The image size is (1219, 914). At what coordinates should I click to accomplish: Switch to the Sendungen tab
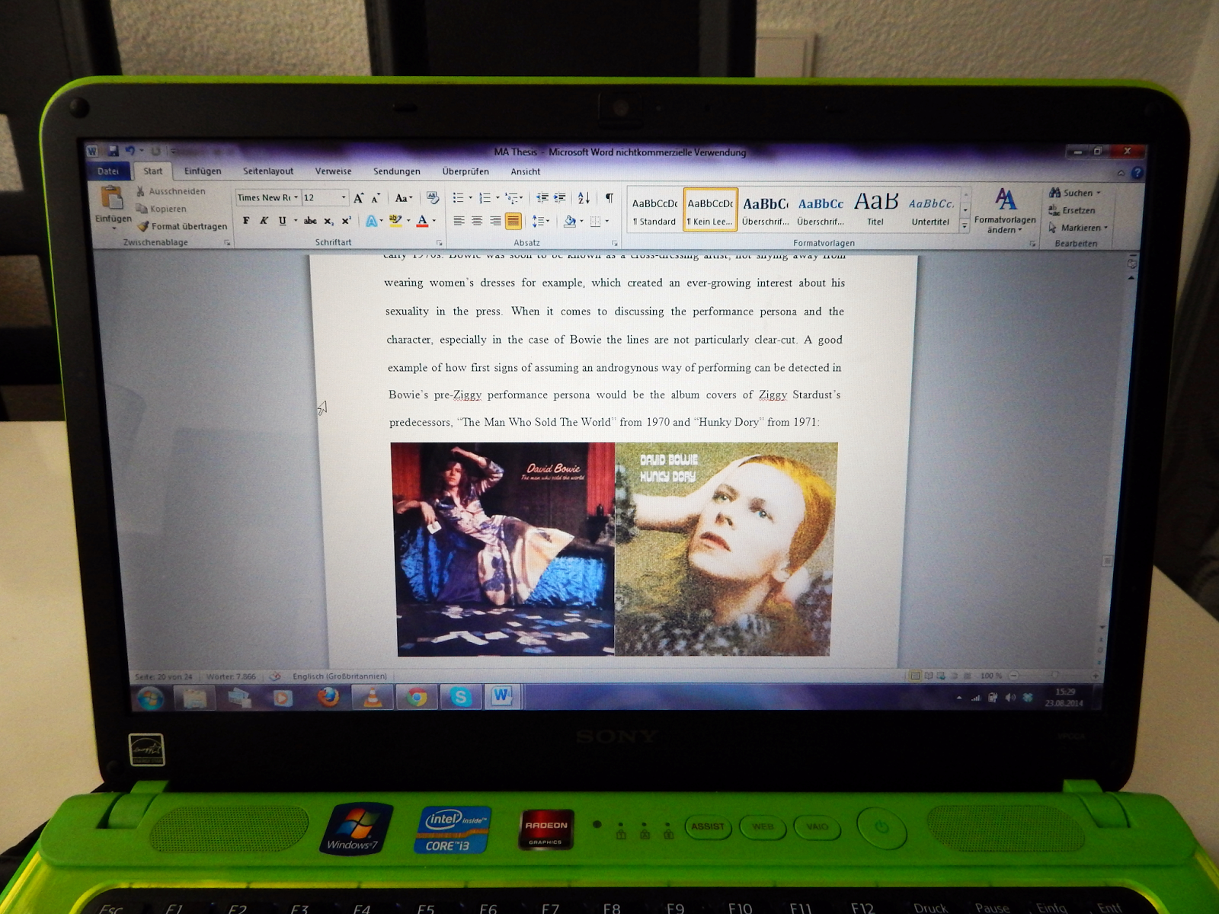(397, 171)
